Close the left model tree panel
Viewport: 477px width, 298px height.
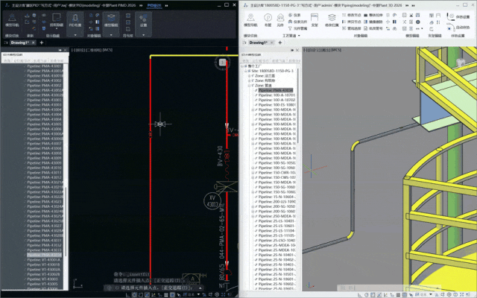click(65, 50)
